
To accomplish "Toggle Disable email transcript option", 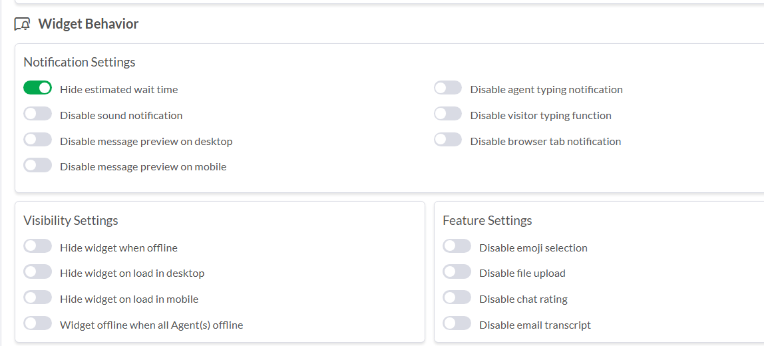I will (457, 324).
